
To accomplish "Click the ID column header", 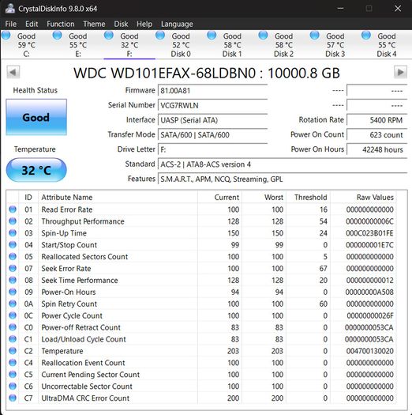I will click(x=28, y=197).
